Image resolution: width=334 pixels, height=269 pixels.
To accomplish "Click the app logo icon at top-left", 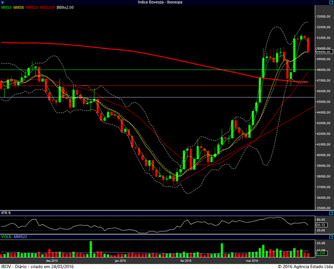I will pyautogui.click(x=2, y=2).
